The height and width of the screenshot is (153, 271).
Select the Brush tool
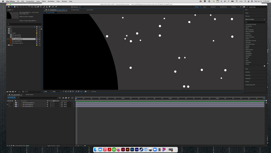coord(44,7)
